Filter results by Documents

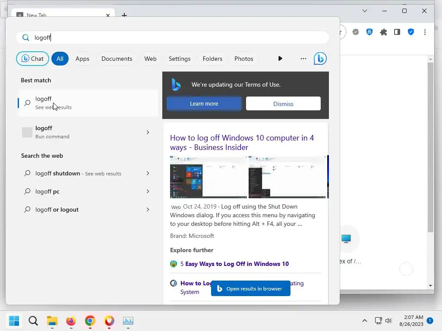coord(117,59)
